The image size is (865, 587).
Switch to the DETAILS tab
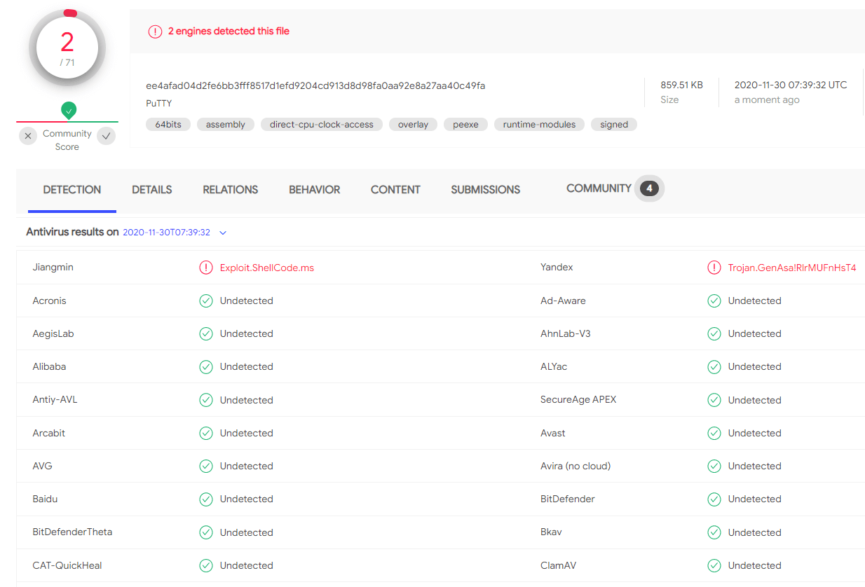152,190
